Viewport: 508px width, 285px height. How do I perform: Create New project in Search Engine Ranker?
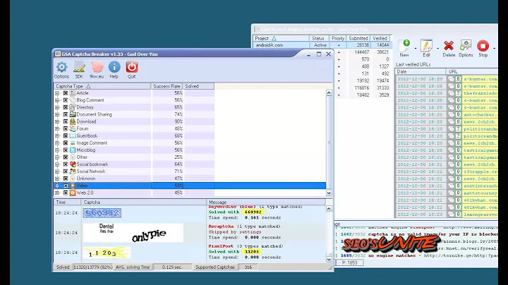point(404,48)
